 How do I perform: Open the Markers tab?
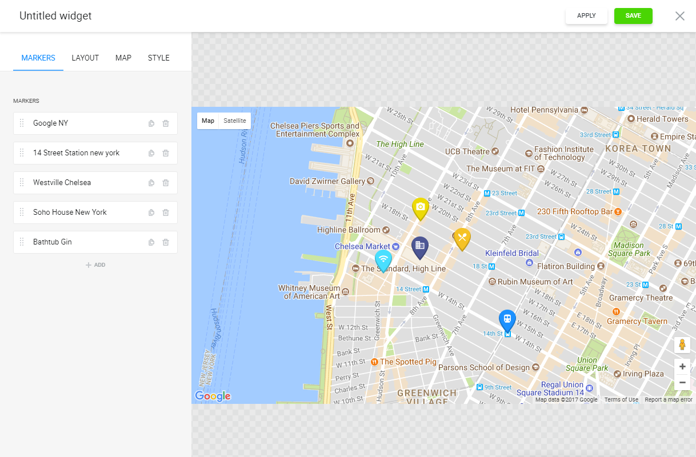38,58
